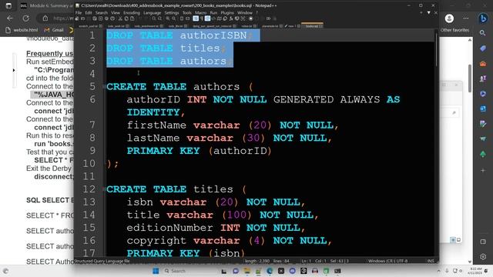Click the Zoom Out toolbar icon
This screenshot has width=493, height=277.
click(x=174, y=18)
